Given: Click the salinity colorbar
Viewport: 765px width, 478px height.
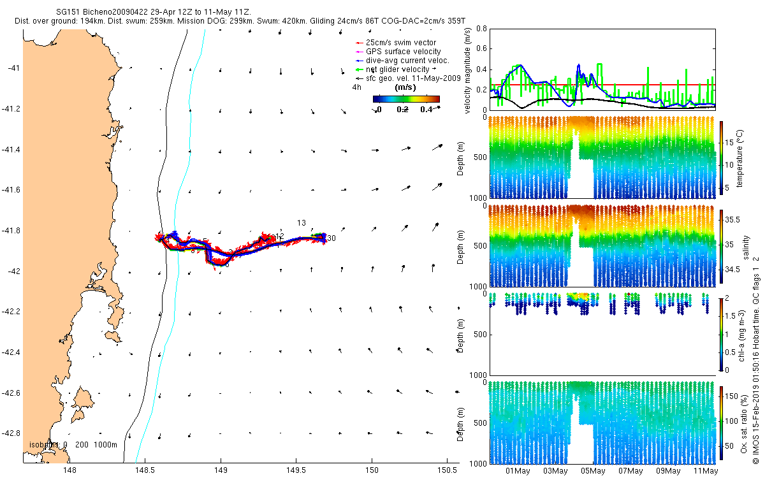Looking at the screenshot, I should coord(722,246).
